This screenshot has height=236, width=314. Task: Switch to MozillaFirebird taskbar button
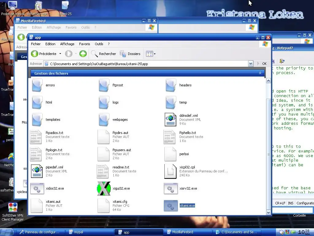point(188,232)
